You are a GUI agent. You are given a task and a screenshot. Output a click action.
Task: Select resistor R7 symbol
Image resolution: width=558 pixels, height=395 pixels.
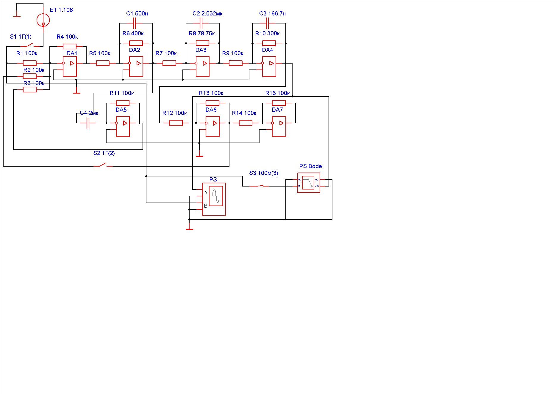pyautogui.click(x=169, y=63)
